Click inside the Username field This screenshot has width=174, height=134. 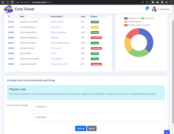[x=99, y=117]
